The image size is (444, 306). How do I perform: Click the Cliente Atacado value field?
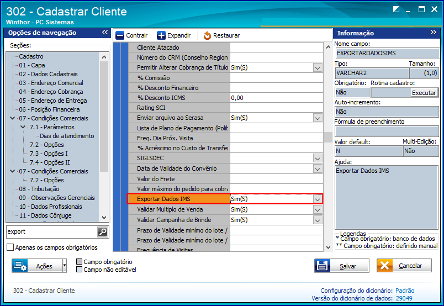[276, 48]
